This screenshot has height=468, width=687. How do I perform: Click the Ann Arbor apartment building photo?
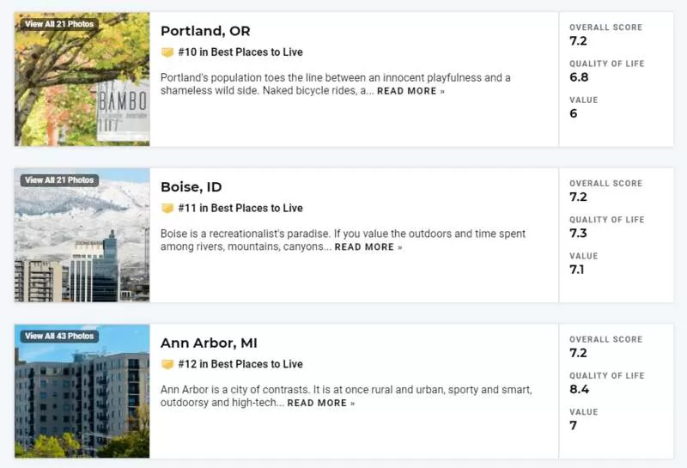[82, 392]
